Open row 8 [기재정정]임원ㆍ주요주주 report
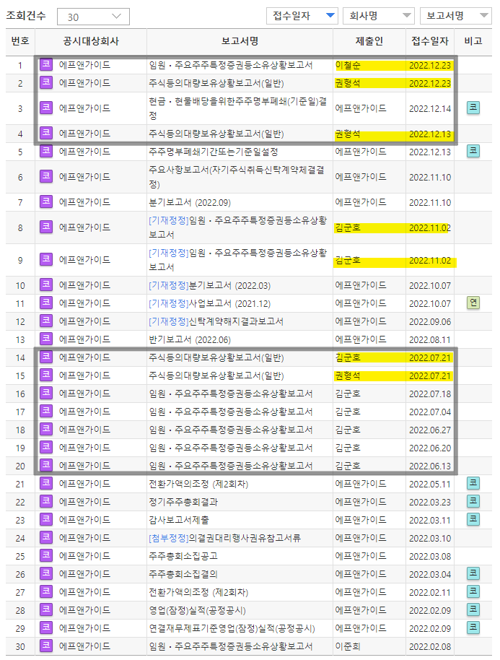 coord(237,227)
